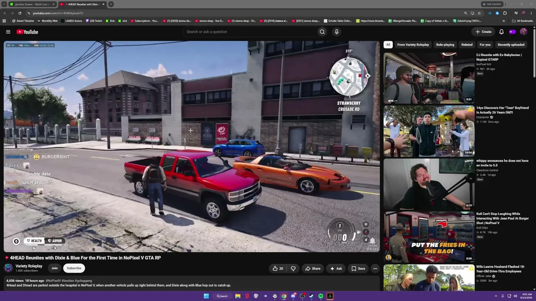Open the Twitch bookmark
This screenshot has width=536, height=301.
(94, 20)
